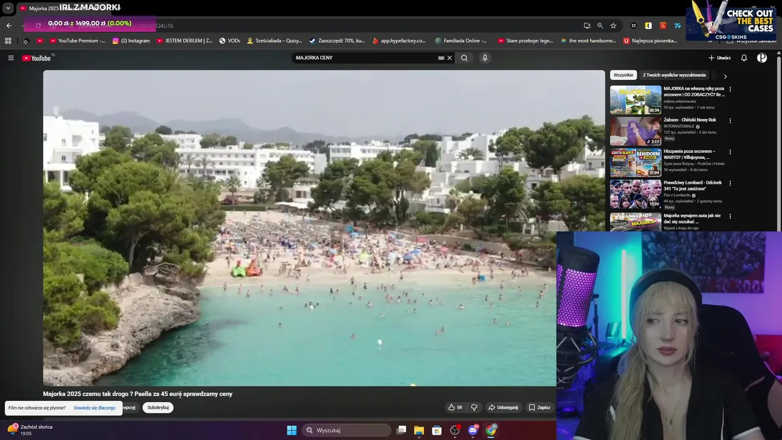Click the CSG Skins check out cases banner

click(731, 20)
